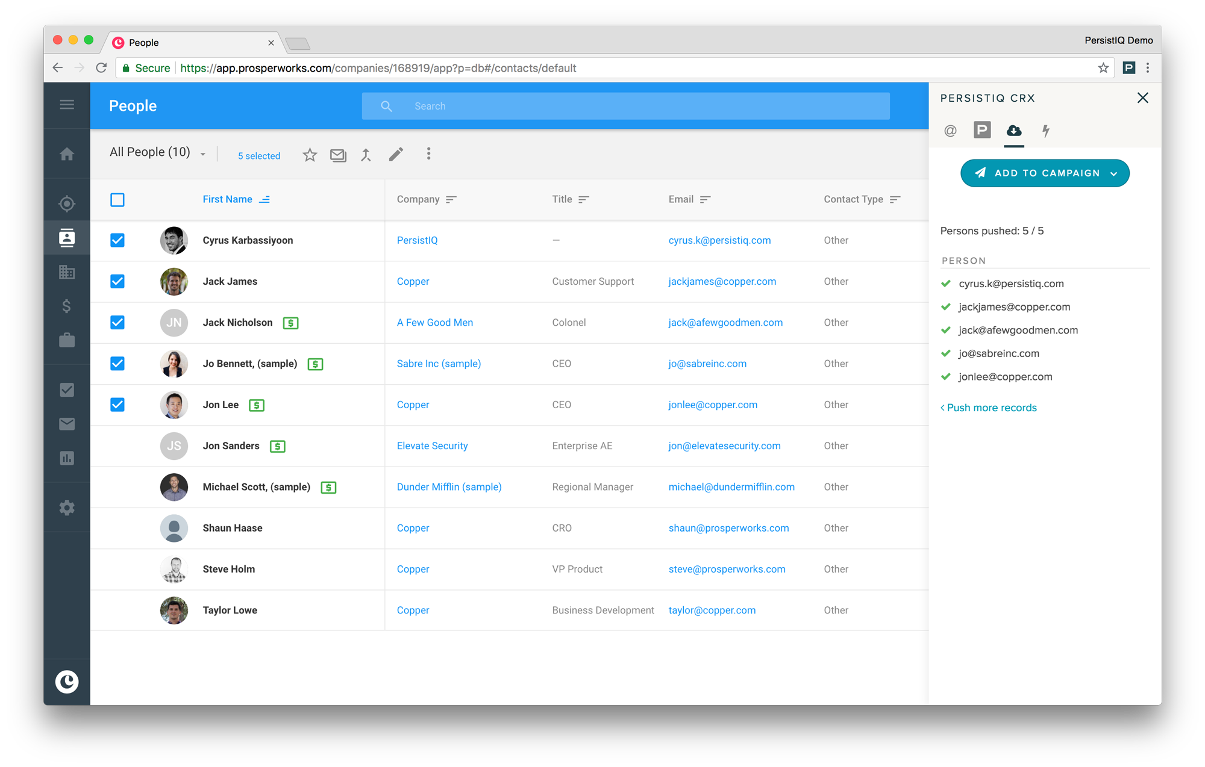Screen dimensions: 1205x767
Task: Click the dollar sign Opportunities icon
Action: click(67, 306)
